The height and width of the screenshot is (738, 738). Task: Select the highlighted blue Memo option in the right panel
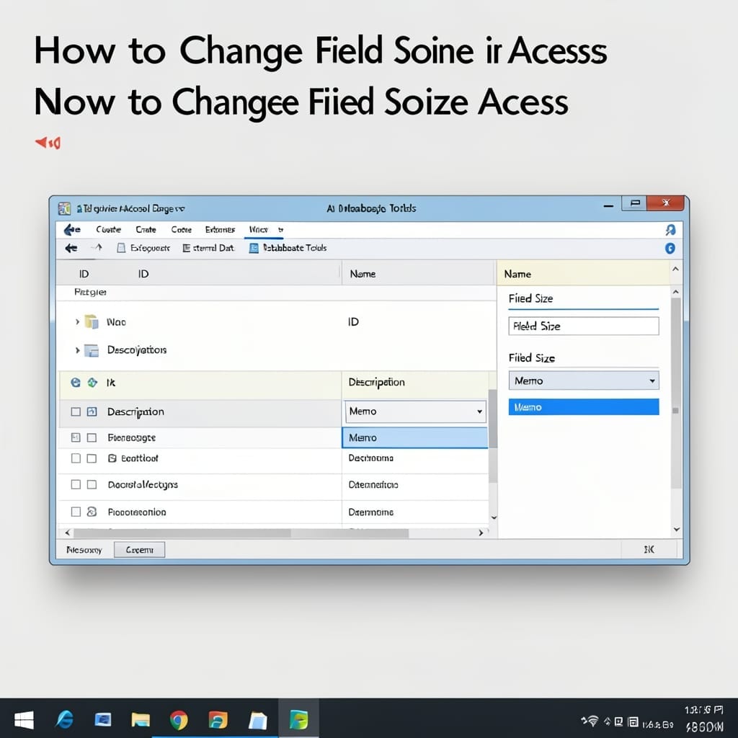[x=584, y=407]
